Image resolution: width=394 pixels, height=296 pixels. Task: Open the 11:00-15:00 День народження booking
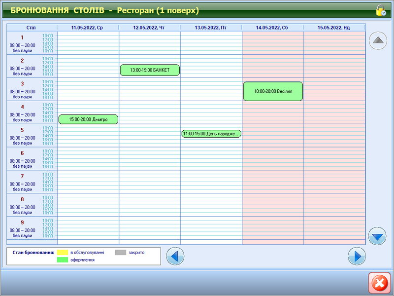pyautogui.click(x=211, y=134)
